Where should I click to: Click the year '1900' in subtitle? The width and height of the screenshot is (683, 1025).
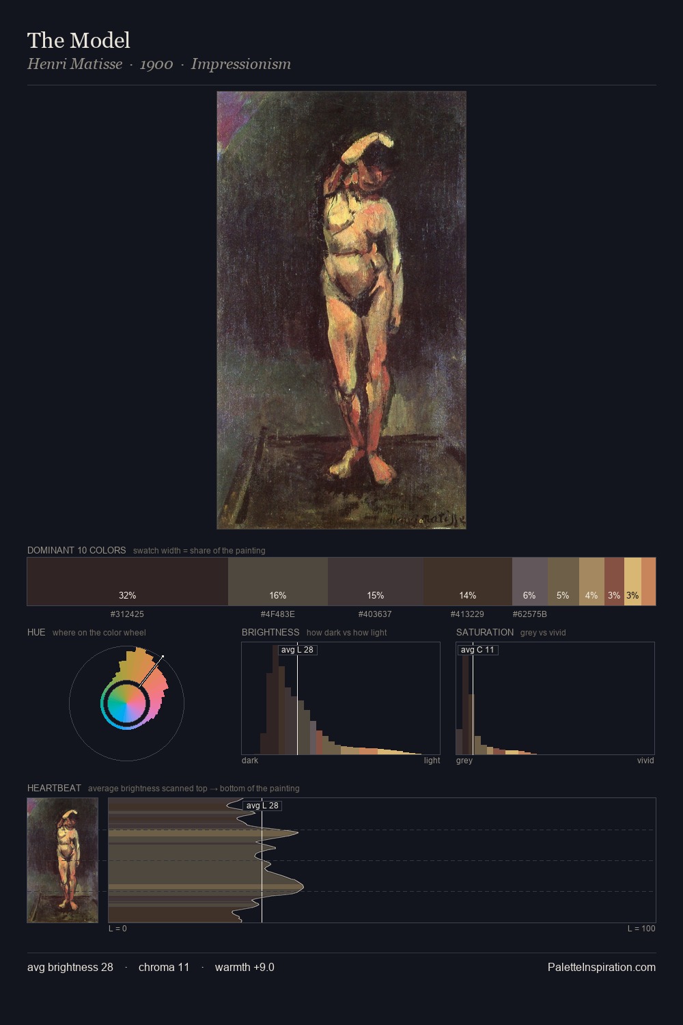(x=156, y=64)
